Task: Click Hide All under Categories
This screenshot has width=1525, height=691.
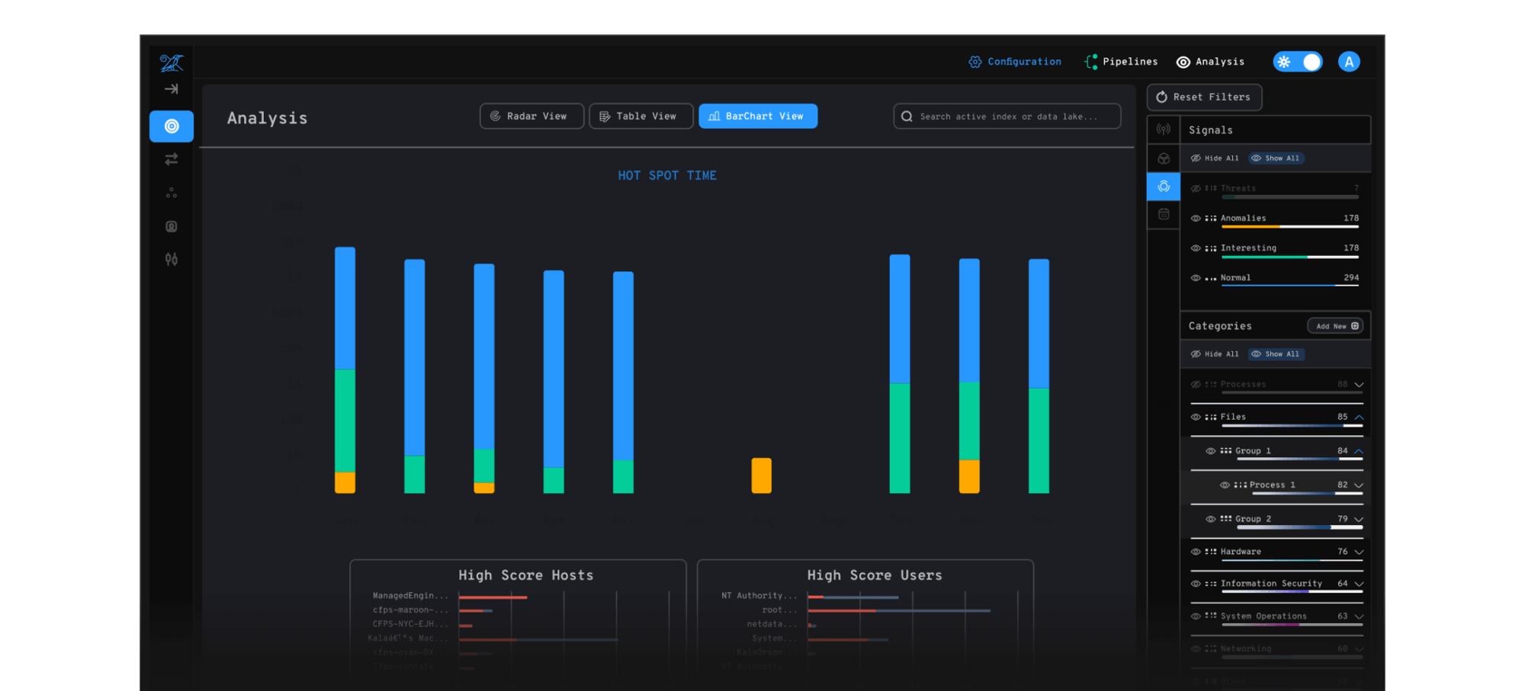Action: point(1215,354)
